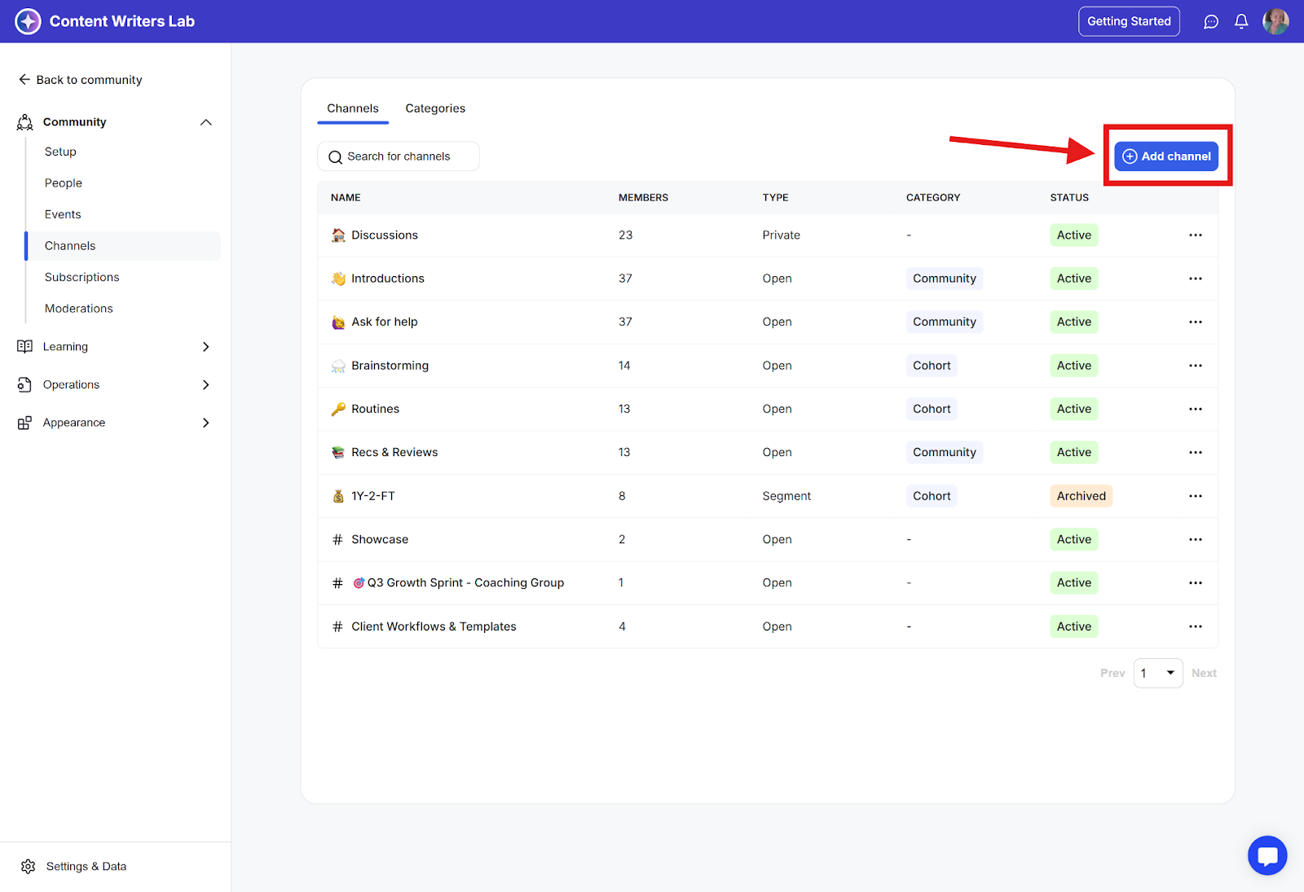This screenshot has width=1304, height=892.
Task: Open more options for Client Workflows & Templates
Action: (x=1195, y=626)
